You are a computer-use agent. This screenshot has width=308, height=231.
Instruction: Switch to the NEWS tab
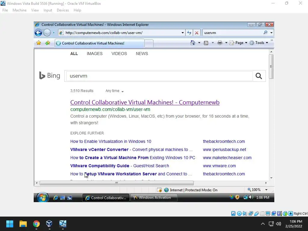click(x=142, y=54)
